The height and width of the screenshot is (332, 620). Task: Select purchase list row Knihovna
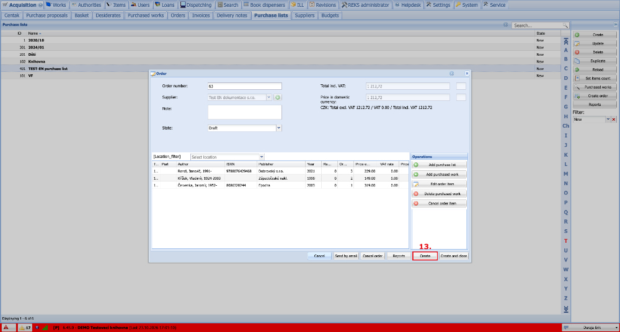280,62
